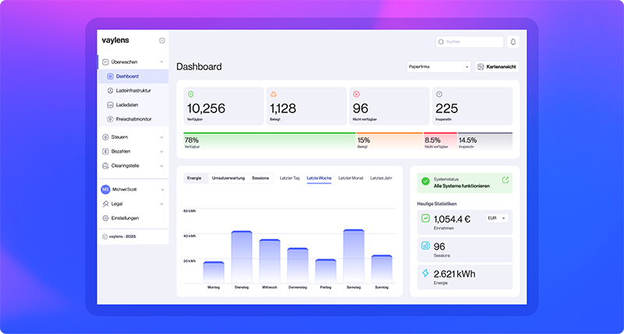
Task: Collapse the sidebar with the arrow icon
Action: click(x=162, y=41)
